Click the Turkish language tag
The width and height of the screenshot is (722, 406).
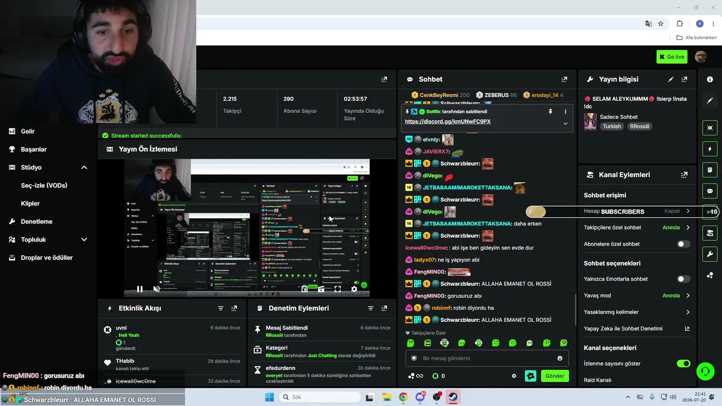(612, 127)
